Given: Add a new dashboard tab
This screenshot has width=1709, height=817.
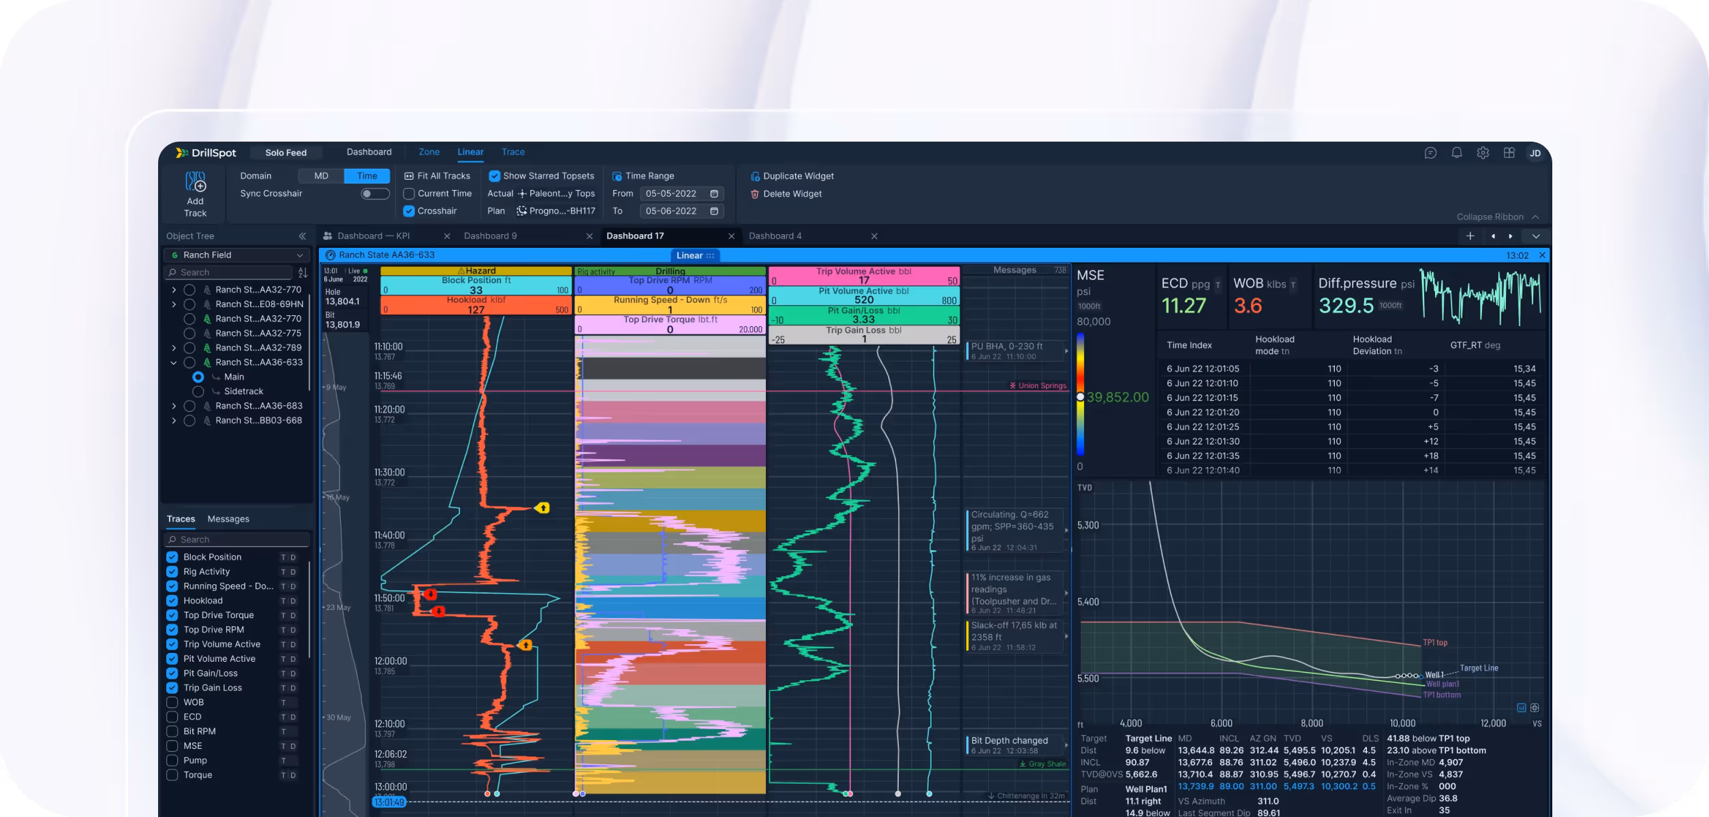Looking at the screenshot, I should (x=1471, y=236).
